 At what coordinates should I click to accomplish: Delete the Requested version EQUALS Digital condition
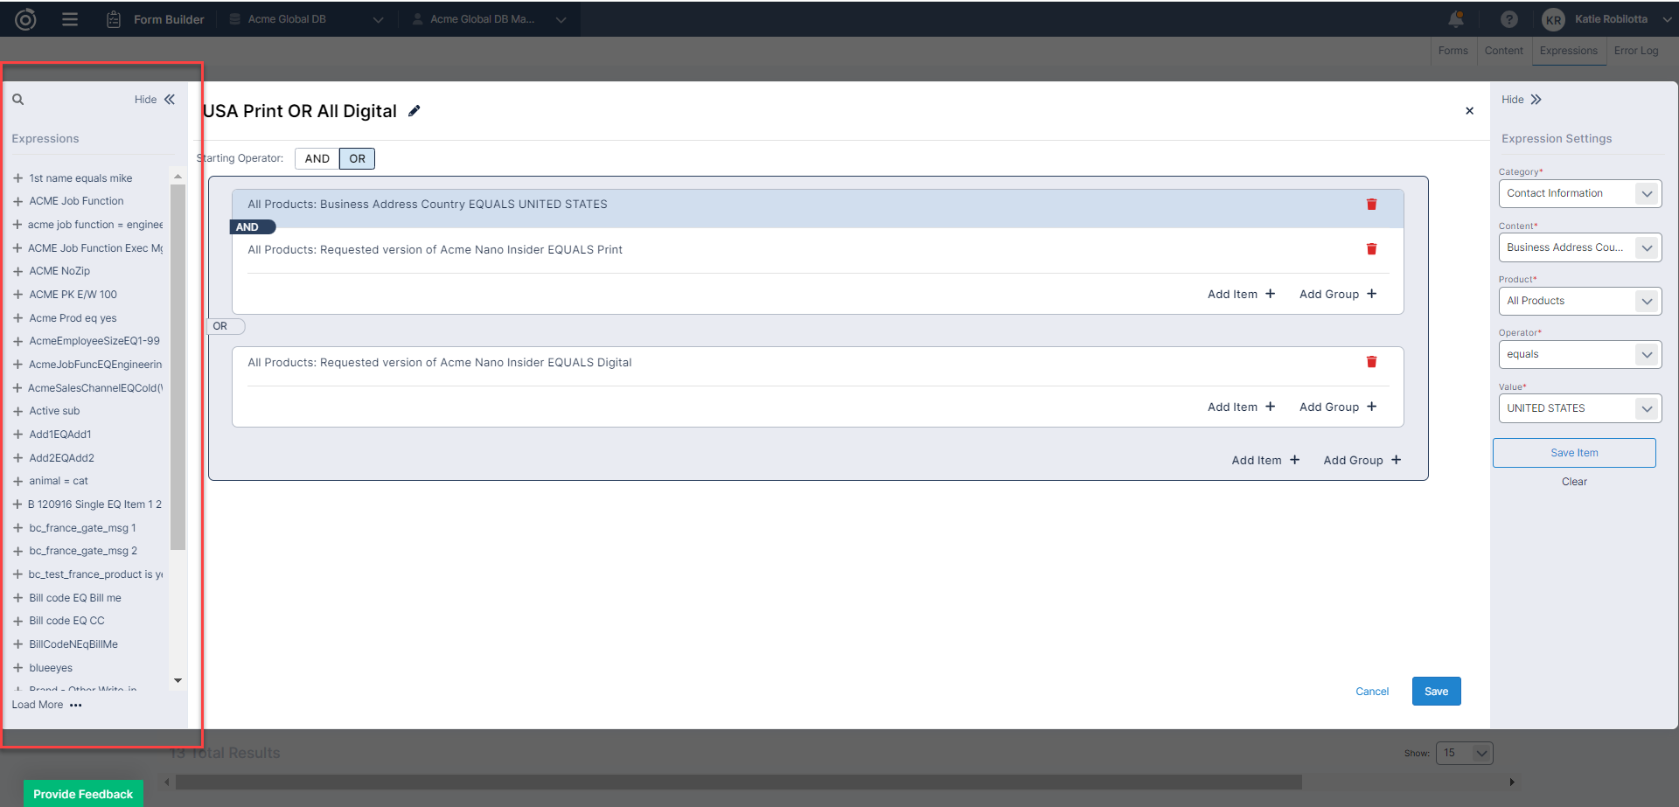click(x=1371, y=362)
